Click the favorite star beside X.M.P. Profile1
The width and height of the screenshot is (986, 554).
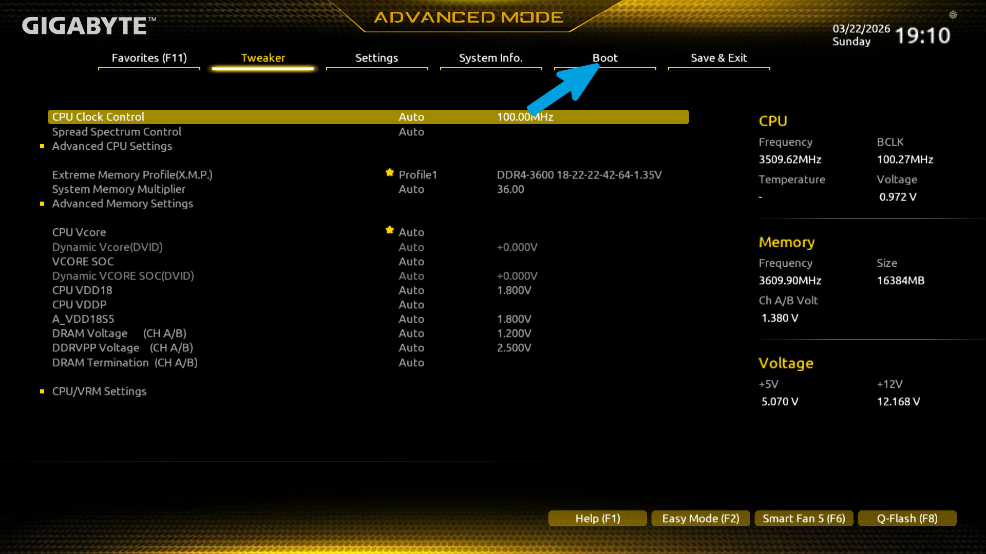pos(390,173)
